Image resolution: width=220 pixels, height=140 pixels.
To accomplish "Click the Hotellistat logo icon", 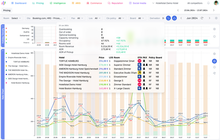I will tap(4, 3).
